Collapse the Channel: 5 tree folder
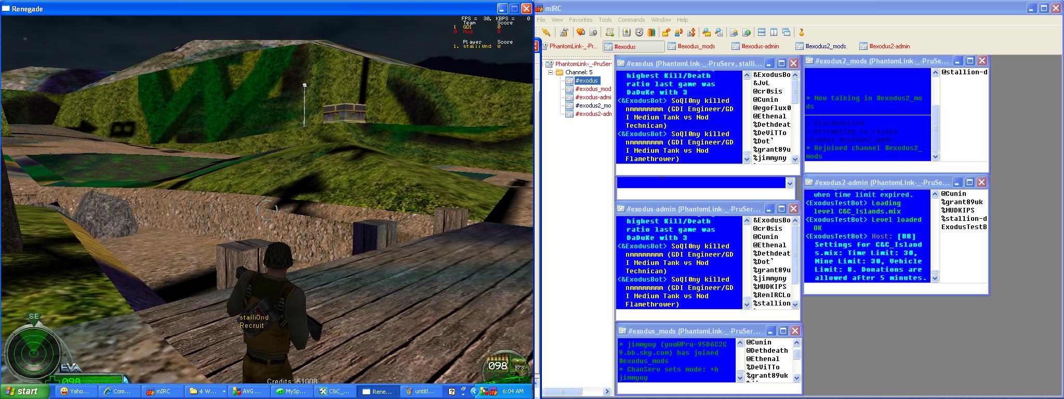 [551, 72]
